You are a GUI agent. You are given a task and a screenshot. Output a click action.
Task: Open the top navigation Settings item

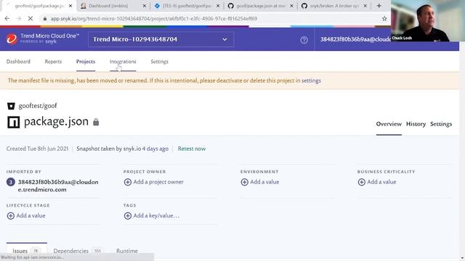tap(159, 62)
